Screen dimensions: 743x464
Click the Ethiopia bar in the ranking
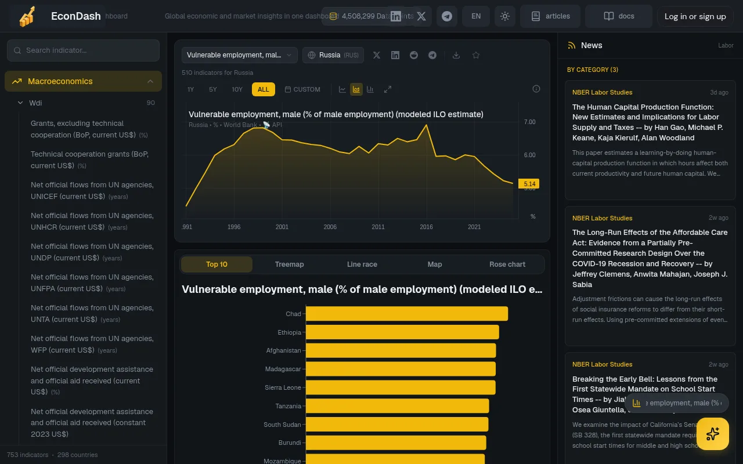click(x=402, y=332)
